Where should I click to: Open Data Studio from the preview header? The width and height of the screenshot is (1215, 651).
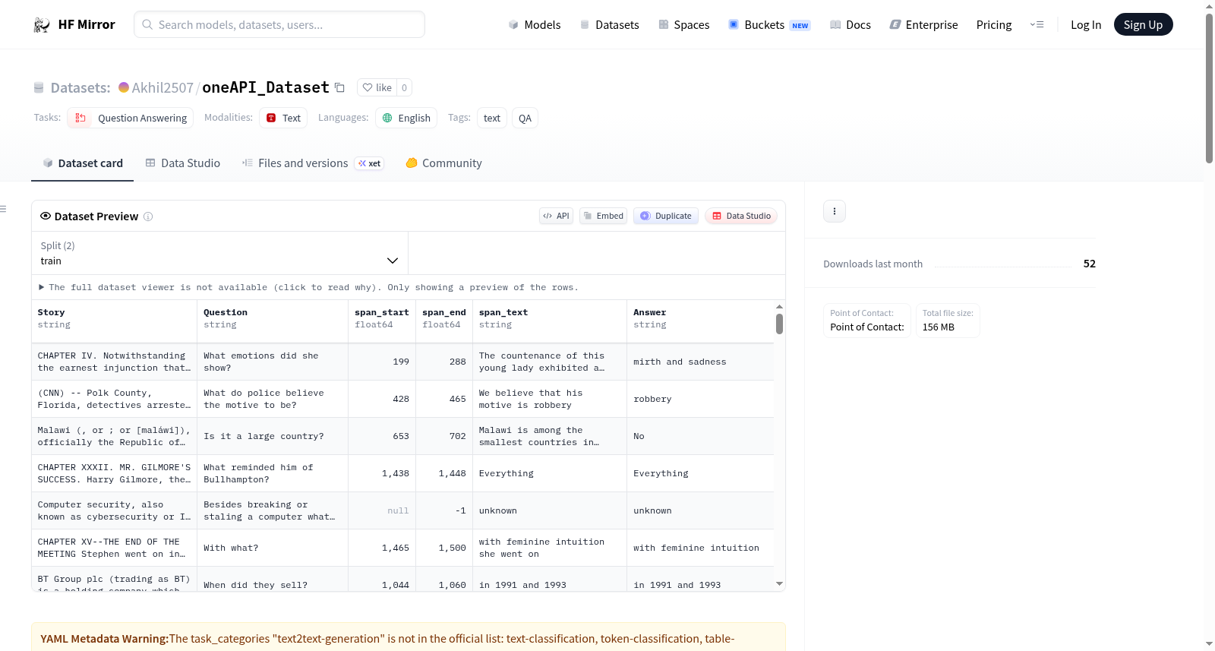tap(741, 216)
